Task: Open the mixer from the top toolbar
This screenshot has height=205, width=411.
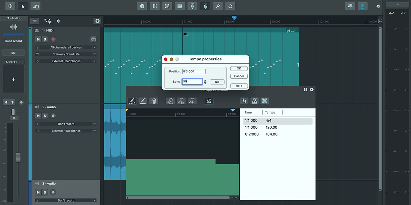Action: tap(155, 6)
